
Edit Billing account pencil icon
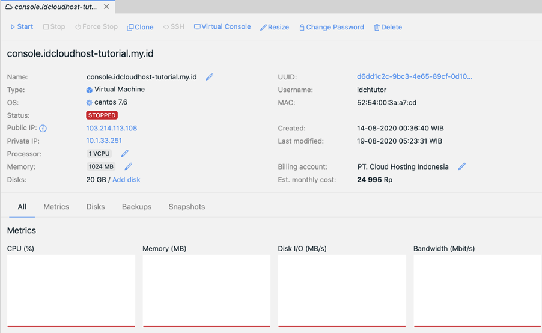click(x=462, y=166)
